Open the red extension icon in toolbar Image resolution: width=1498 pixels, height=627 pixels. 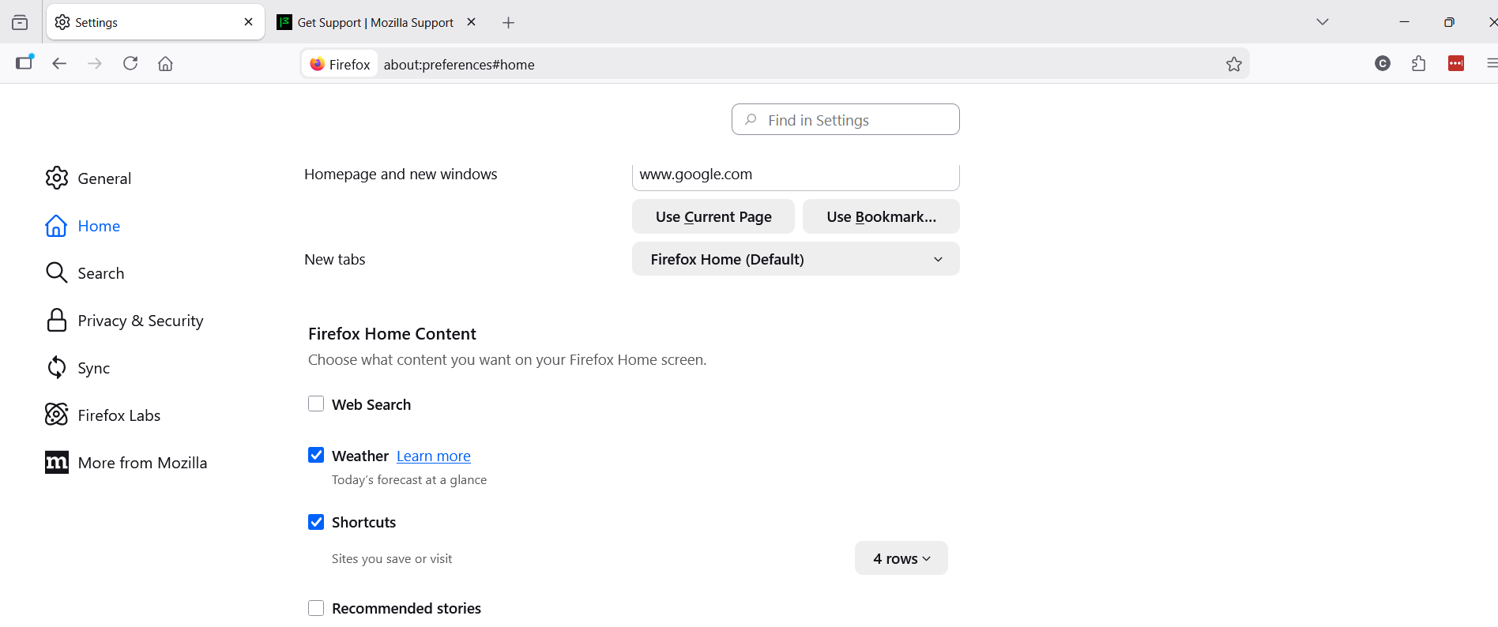pos(1455,63)
